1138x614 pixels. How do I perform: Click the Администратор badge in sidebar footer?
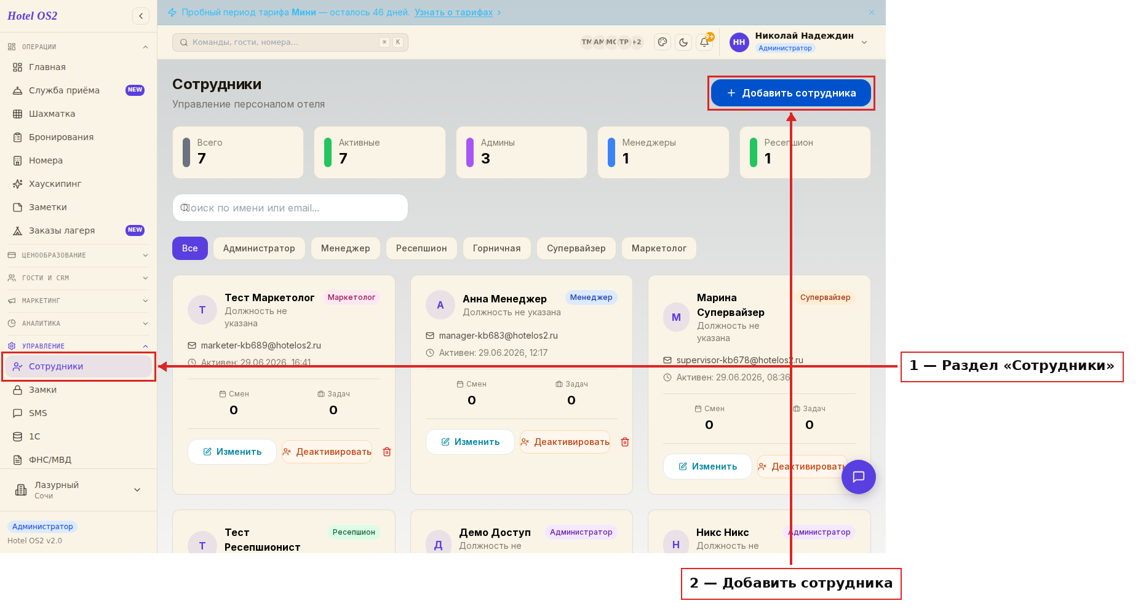point(42,527)
